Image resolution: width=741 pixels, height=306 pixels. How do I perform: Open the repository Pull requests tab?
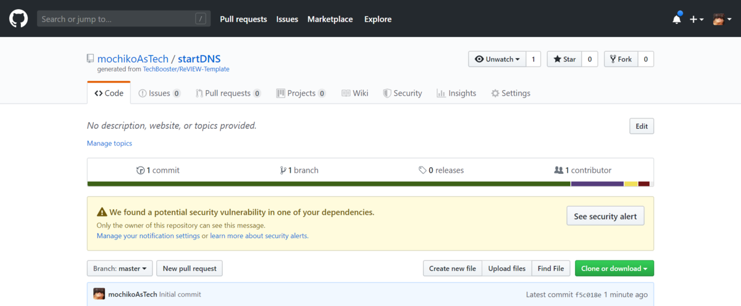point(228,93)
